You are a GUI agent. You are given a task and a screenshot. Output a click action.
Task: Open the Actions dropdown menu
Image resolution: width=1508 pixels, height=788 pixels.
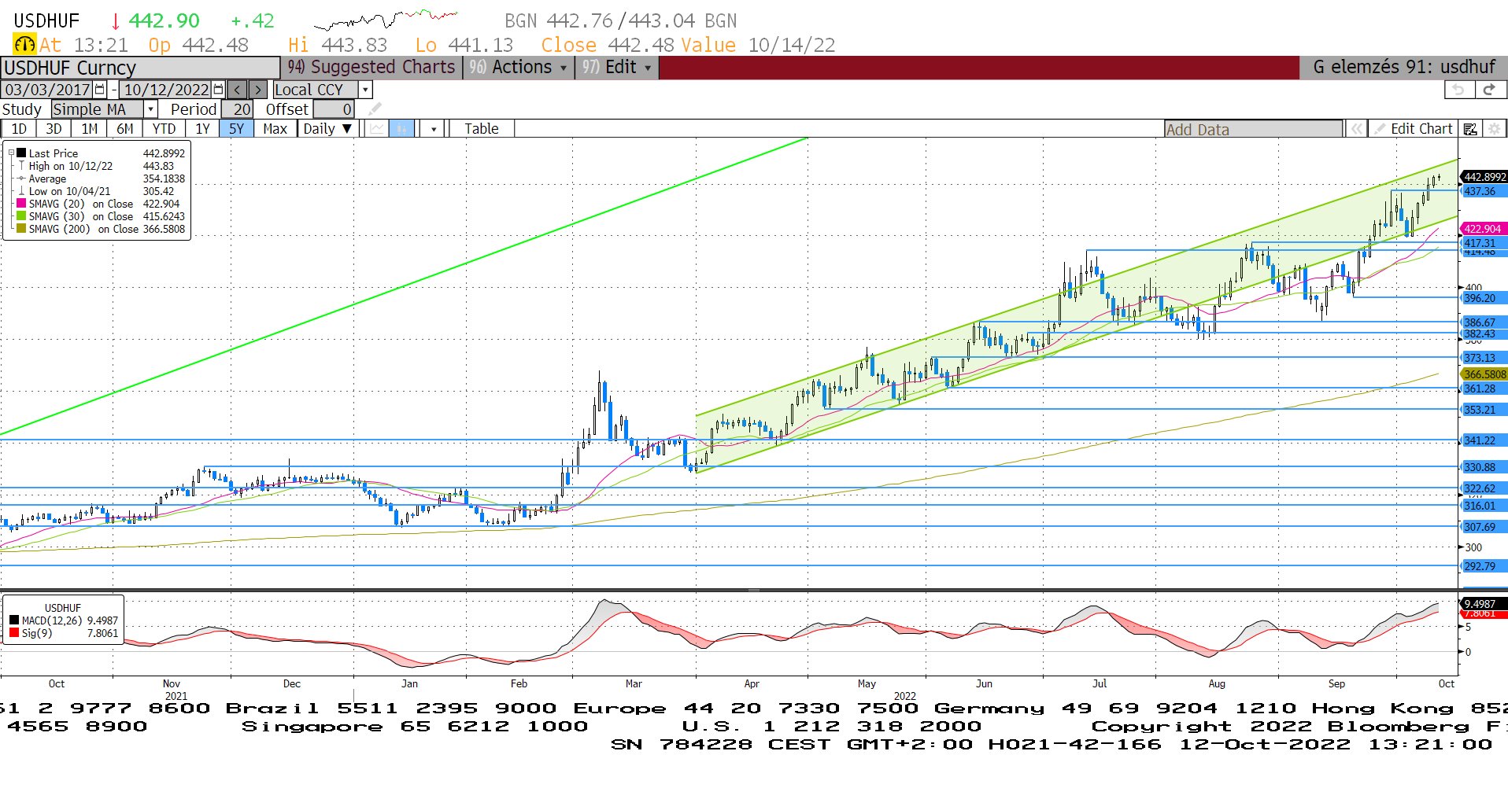(518, 68)
